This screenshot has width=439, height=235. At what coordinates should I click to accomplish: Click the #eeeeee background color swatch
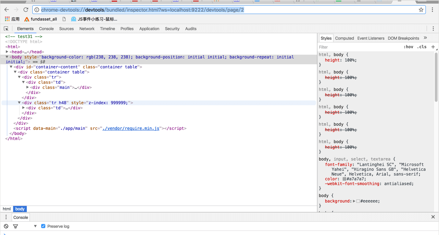coord(358,201)
